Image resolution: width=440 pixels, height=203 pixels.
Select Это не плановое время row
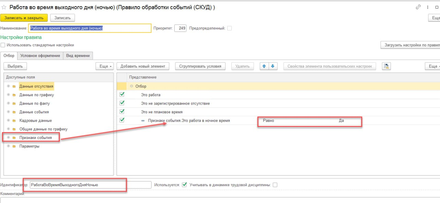(162, 112)
